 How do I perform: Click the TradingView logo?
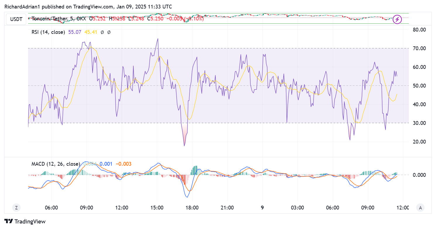coord(25,221)
